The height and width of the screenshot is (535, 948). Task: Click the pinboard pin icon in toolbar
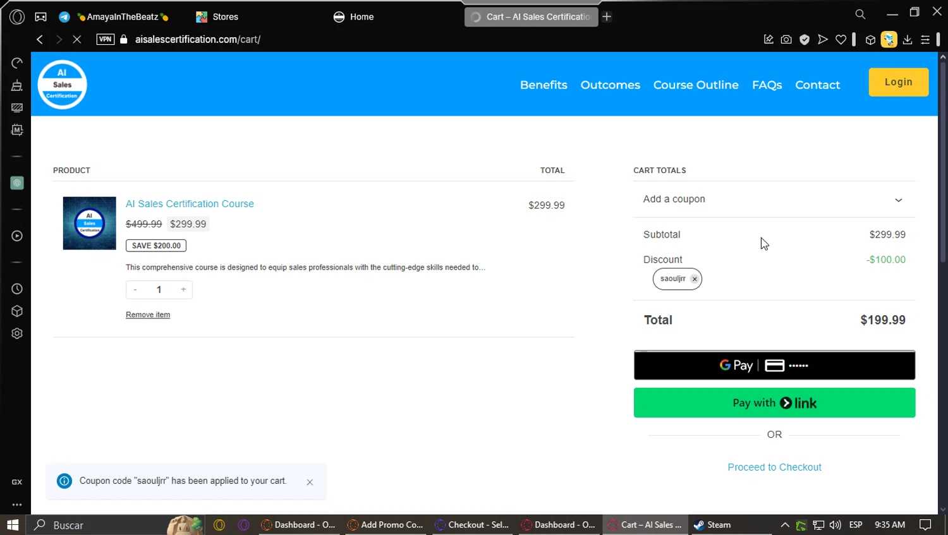769,39
